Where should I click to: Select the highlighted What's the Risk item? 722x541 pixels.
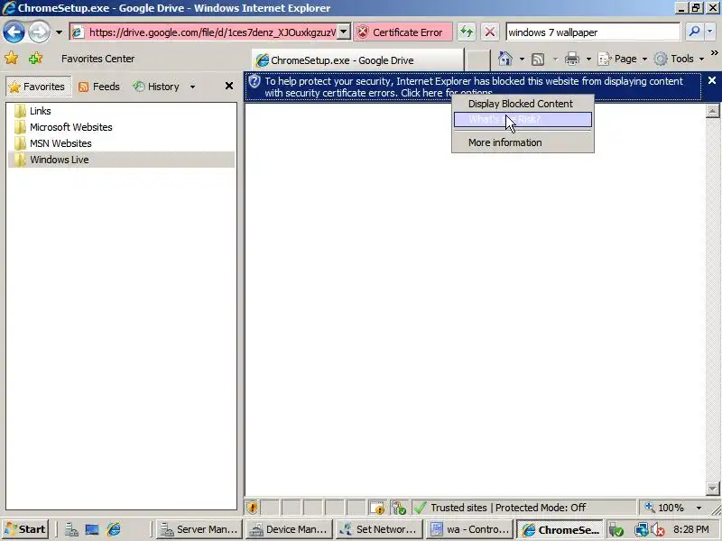(523, 120)
